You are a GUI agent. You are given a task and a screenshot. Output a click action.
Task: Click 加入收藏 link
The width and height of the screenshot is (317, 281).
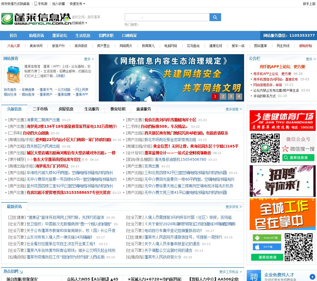pos(58,4)
